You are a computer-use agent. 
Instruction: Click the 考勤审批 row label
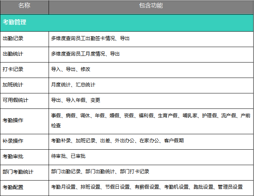(x=13, y=156)
